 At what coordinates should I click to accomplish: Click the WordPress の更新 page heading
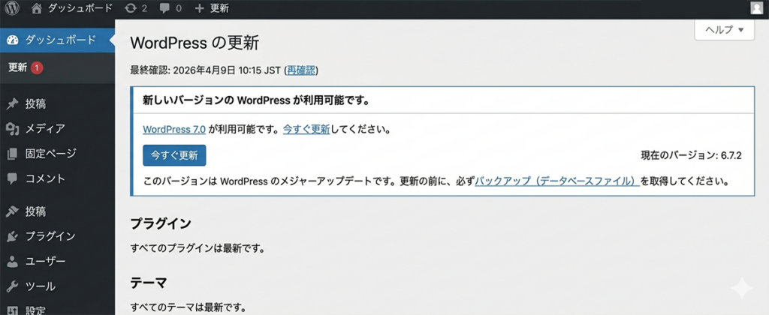tap(195, 43)
